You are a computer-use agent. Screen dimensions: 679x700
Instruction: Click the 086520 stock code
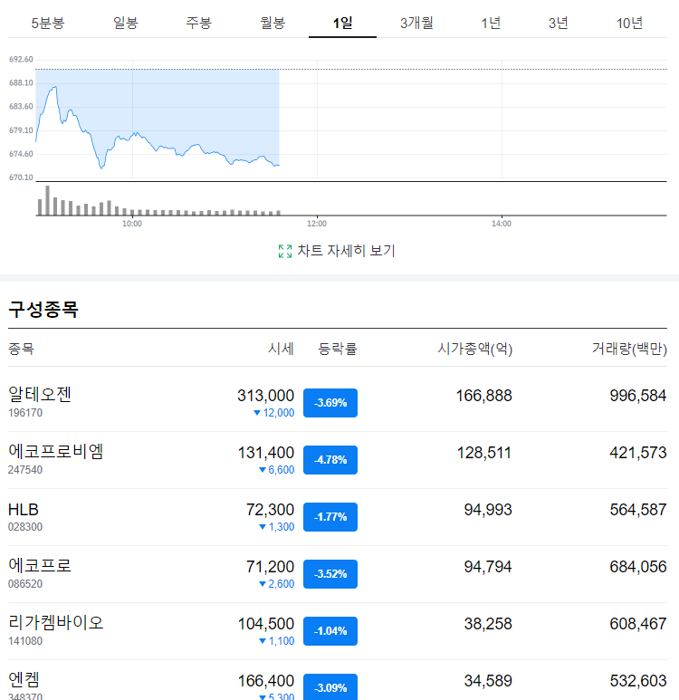coord(25,584)
